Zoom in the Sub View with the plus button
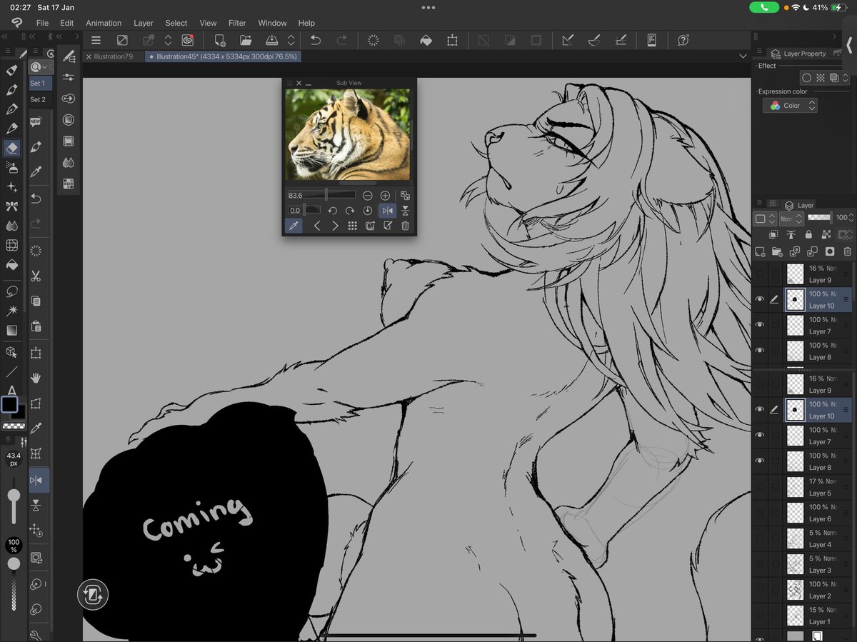The image size is (857, 642). [x=386, y=195]
